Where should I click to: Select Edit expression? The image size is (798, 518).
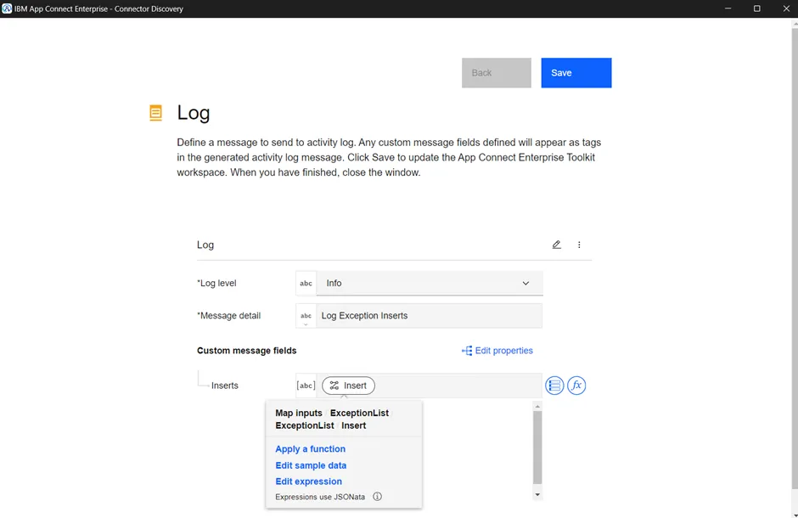(x=308, y=481)
